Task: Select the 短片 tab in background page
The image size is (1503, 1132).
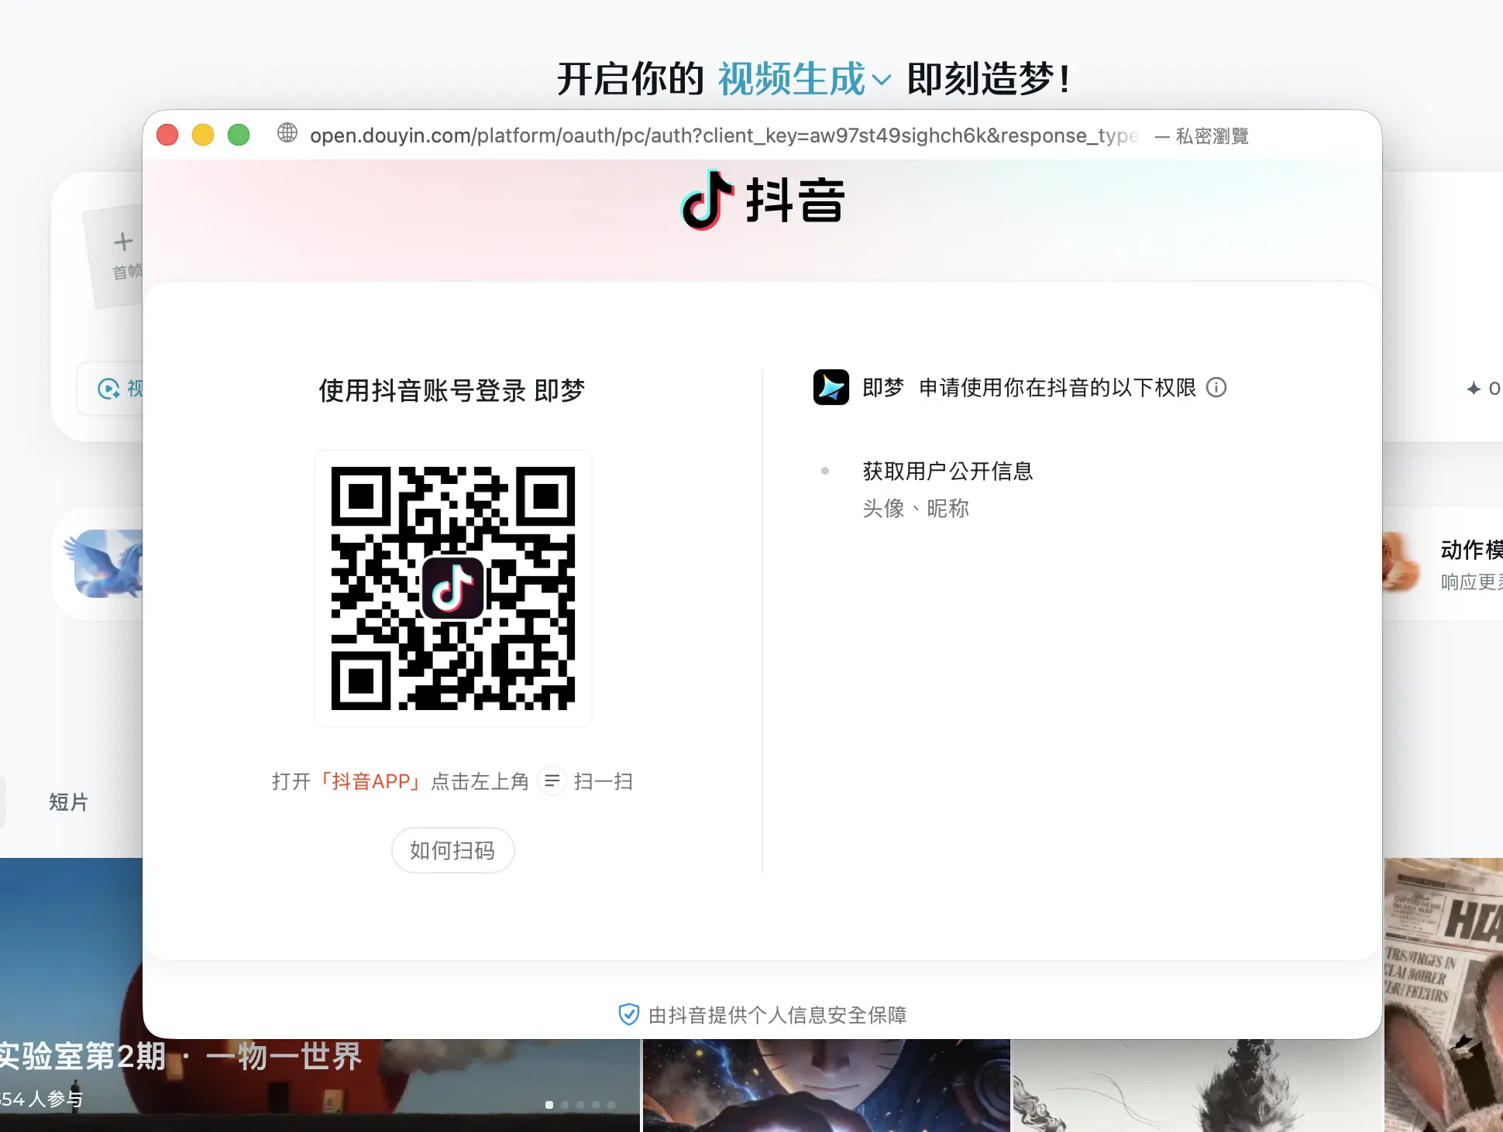Action: click(69, 802)
